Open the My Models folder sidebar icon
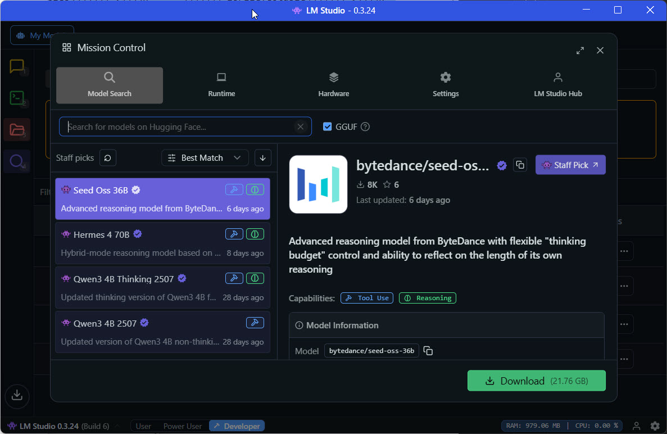667x434 pixels. 17,130
